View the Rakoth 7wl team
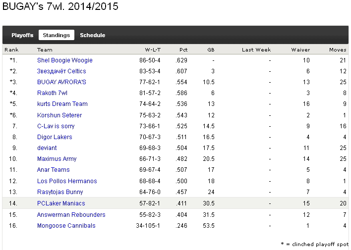 [x=52, y=93]
